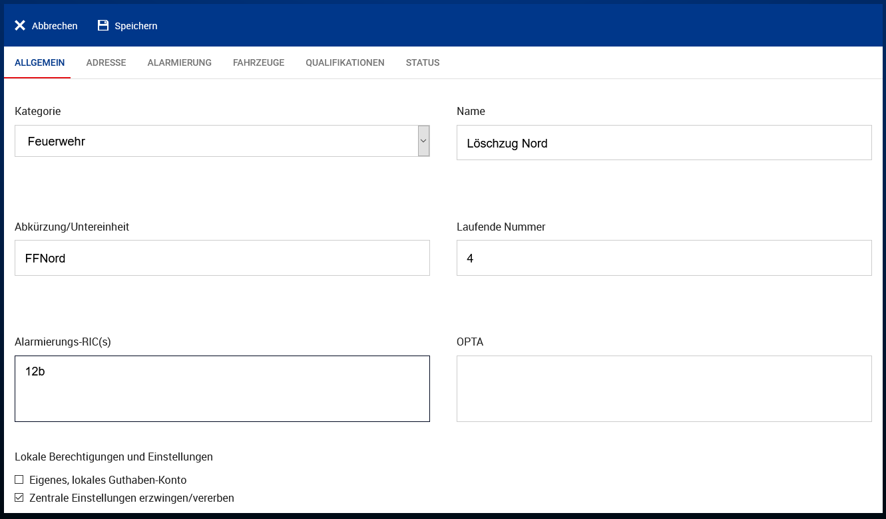Click 'Lokale Berechtigungen und Einstellungen' heading
This screenshot has width=886, height=519.
(x=114, y=457)
